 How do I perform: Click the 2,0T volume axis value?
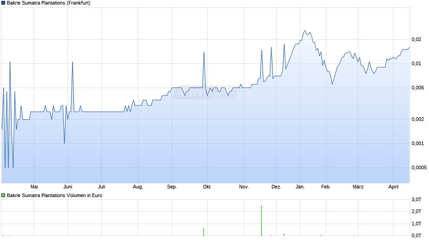416,211
